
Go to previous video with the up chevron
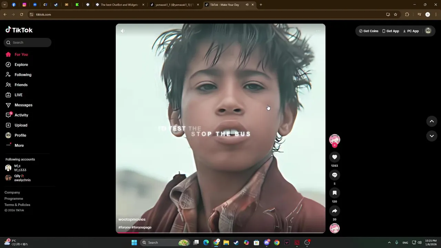click(x=432, y=121)
